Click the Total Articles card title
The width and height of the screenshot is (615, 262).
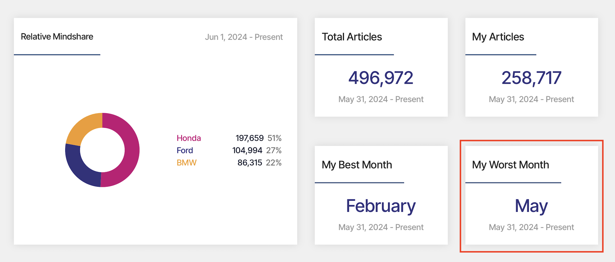(x=352, y=37)
